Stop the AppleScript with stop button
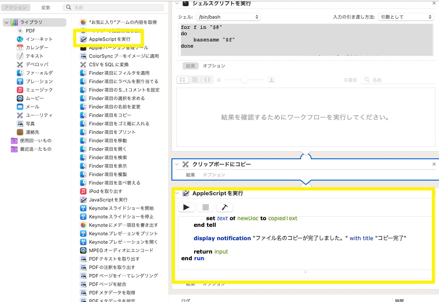439x302 pixels. click(206, 207)
